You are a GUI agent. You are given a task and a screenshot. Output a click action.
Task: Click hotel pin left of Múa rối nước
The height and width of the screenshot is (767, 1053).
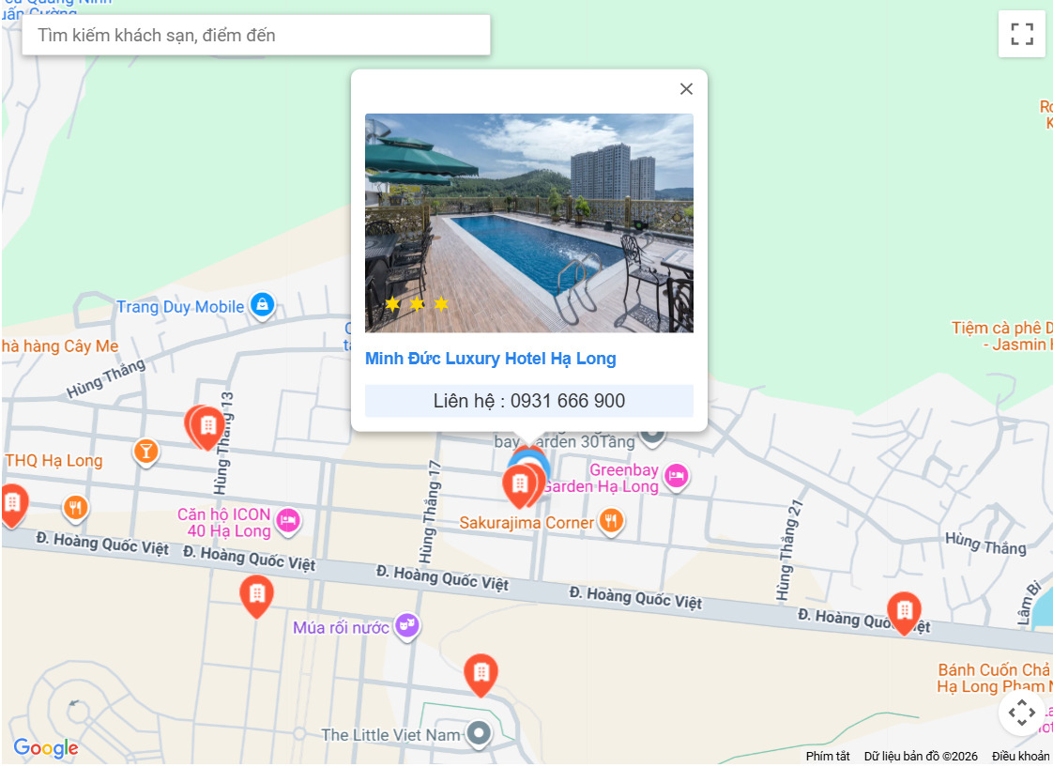pyautogui.click(x=256, y=597)
